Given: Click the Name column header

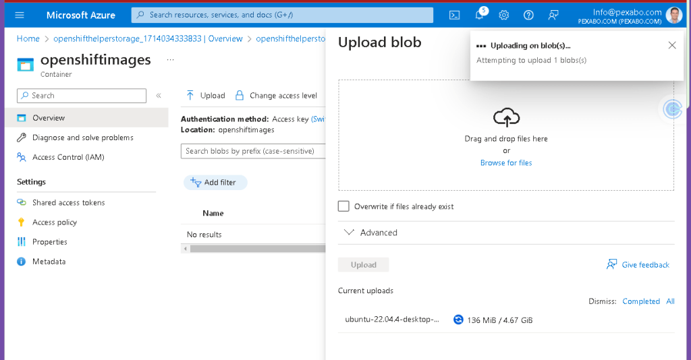Looking at the screenshot, I should click(x=213, y=213).
